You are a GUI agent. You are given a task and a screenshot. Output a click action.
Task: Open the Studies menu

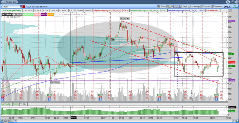[206, 6]
